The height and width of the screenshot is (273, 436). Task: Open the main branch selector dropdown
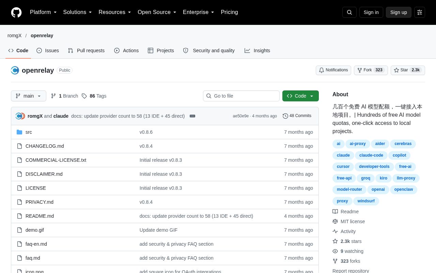coord(29,96)
